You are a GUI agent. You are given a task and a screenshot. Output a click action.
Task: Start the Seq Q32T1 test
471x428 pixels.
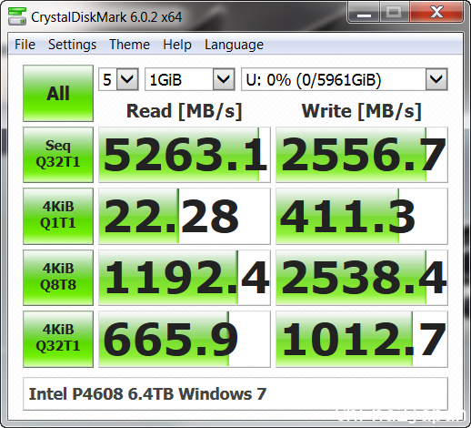(x=58, y=155)
